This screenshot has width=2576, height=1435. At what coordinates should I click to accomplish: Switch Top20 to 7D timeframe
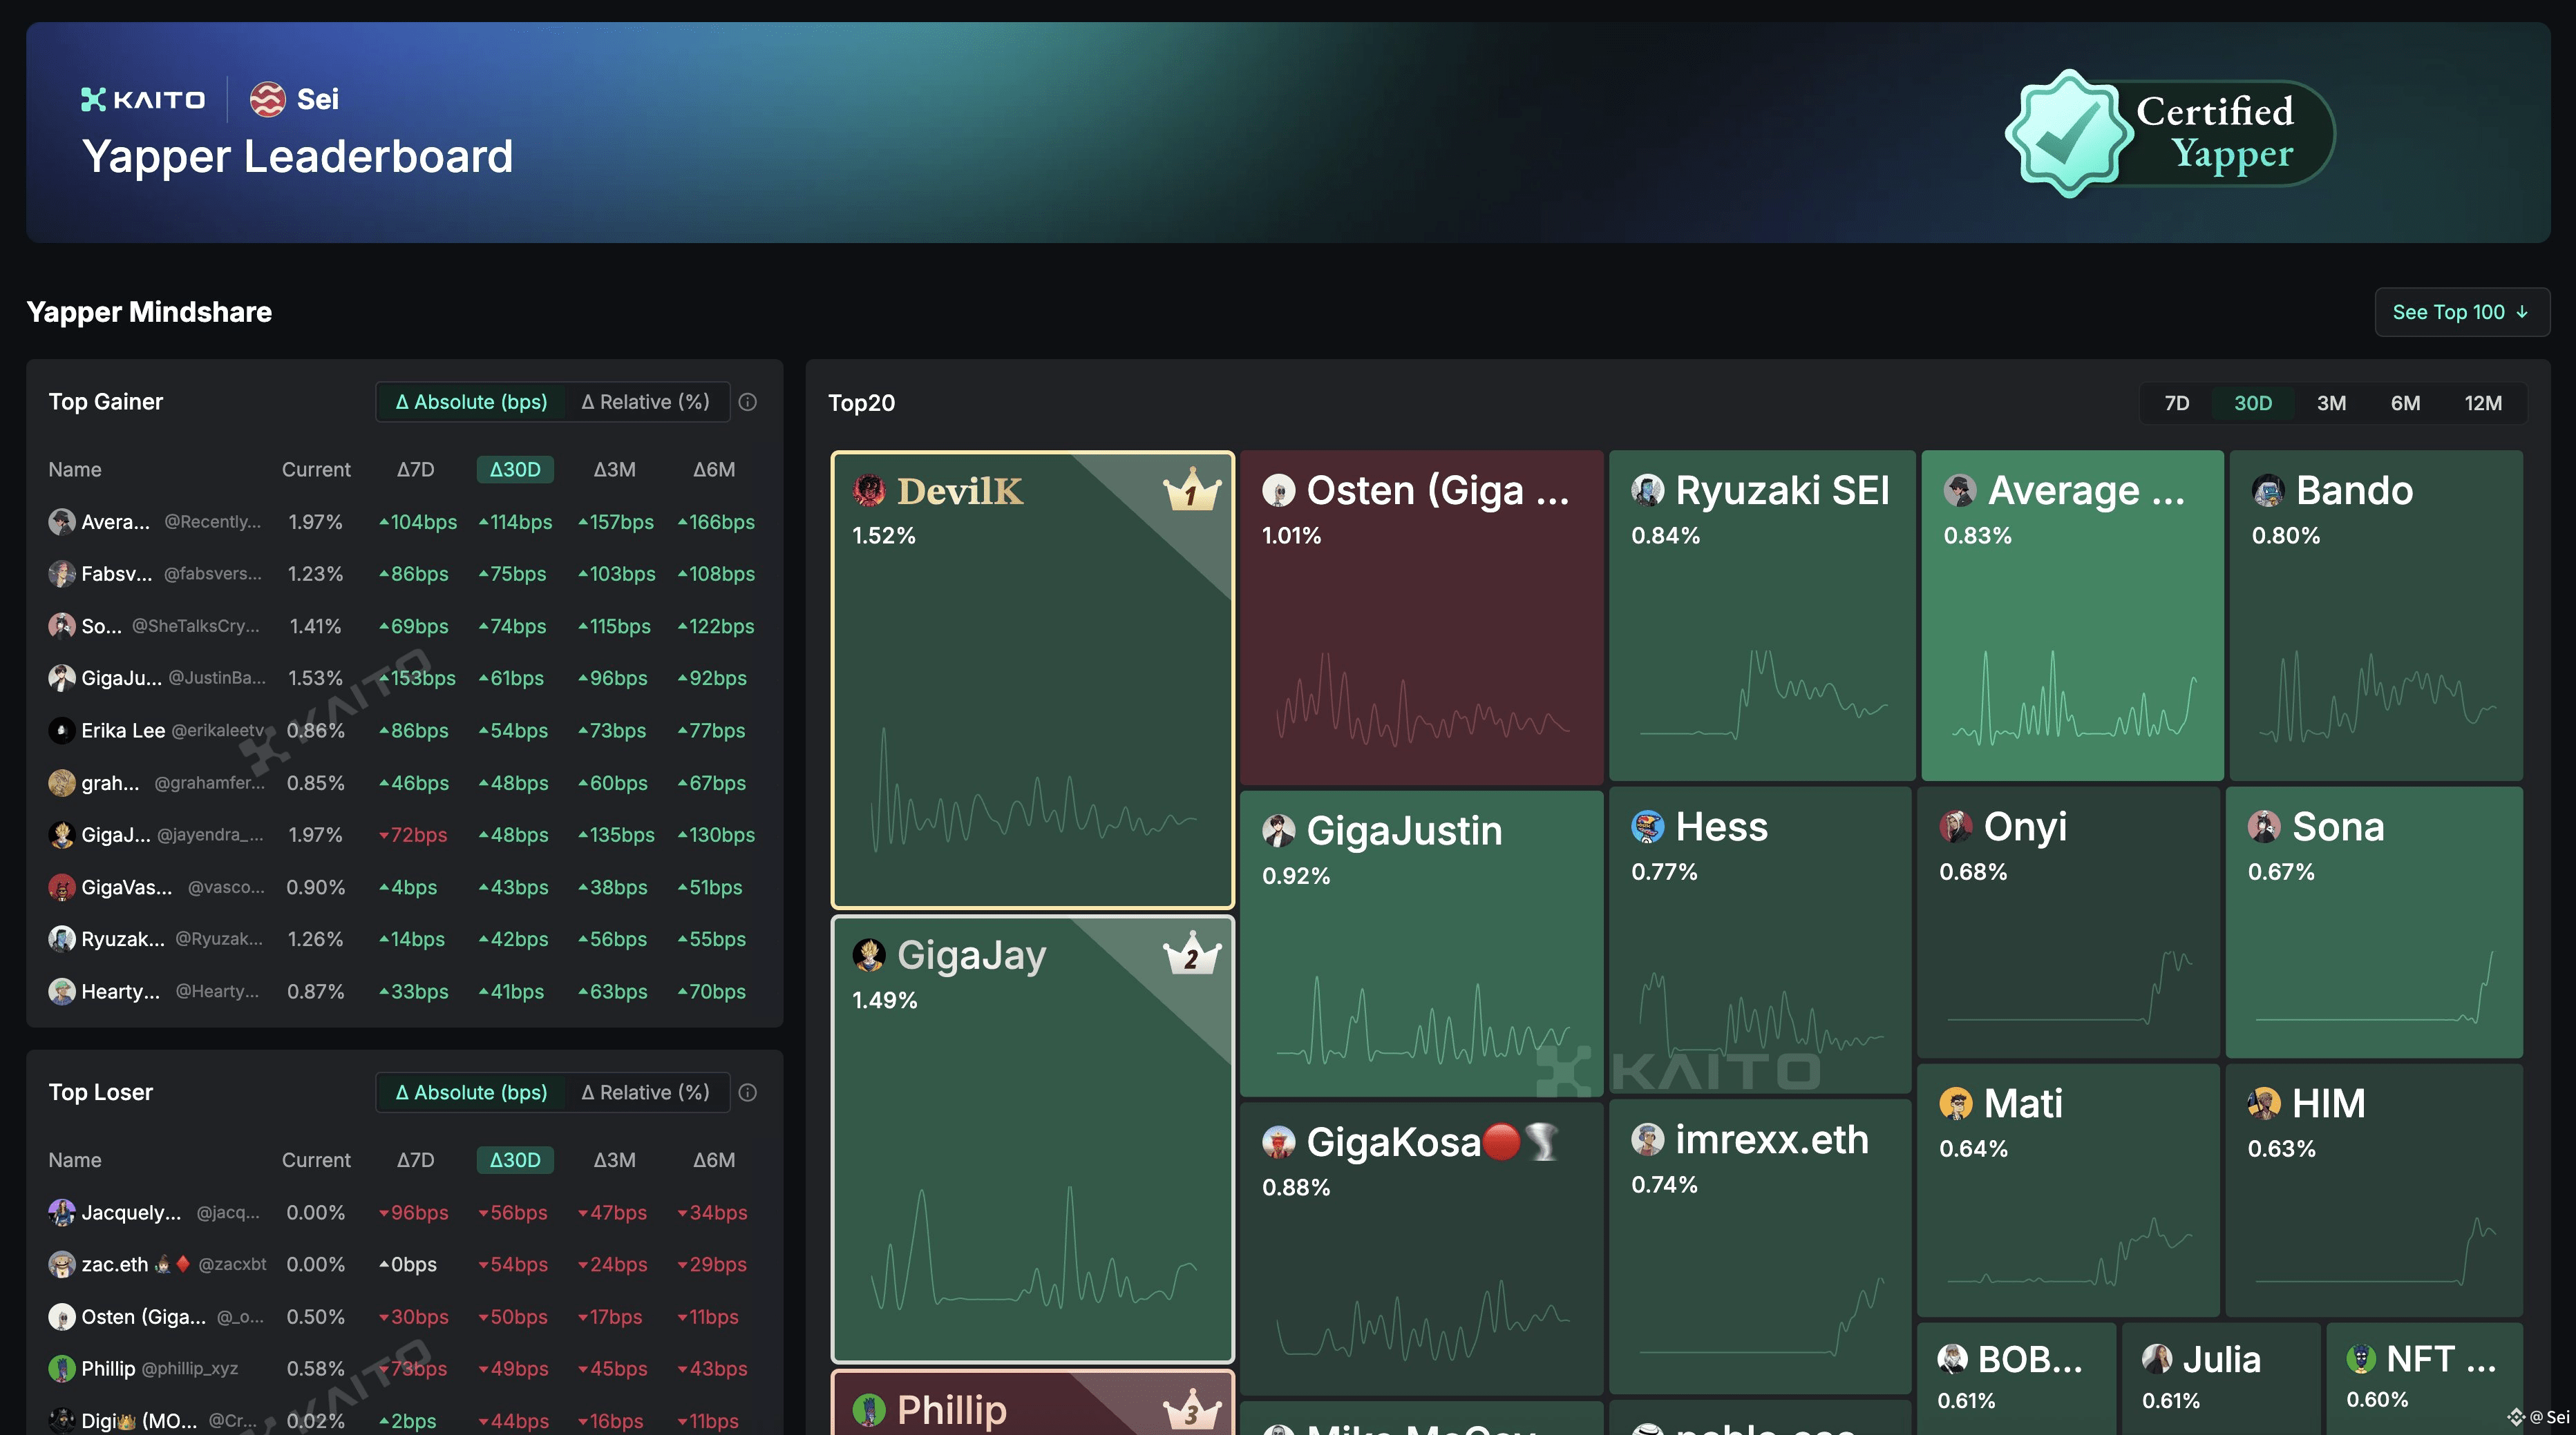tap(2176, 403)
